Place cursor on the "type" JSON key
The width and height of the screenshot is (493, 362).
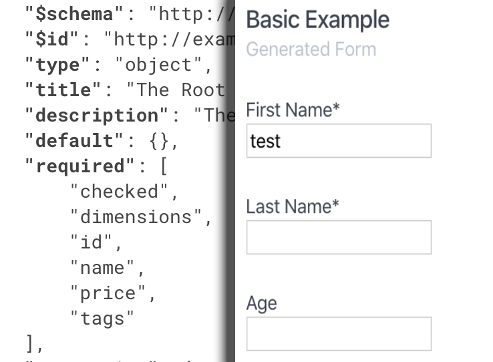pos(57,65)
